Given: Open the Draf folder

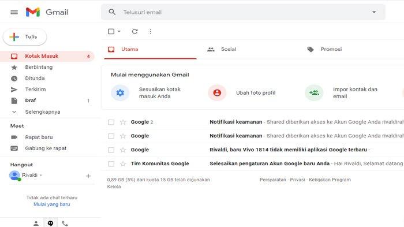Looking at the screenshot, I should [x=31, y=101].
